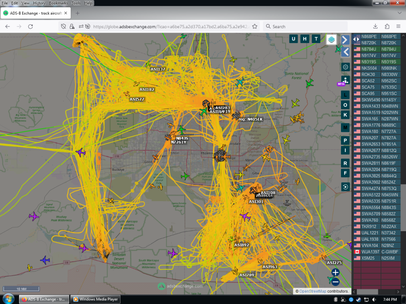Collapse sidebar with left chevron
Viewport: 406px width, 304px height.
(x=345, y=52)
